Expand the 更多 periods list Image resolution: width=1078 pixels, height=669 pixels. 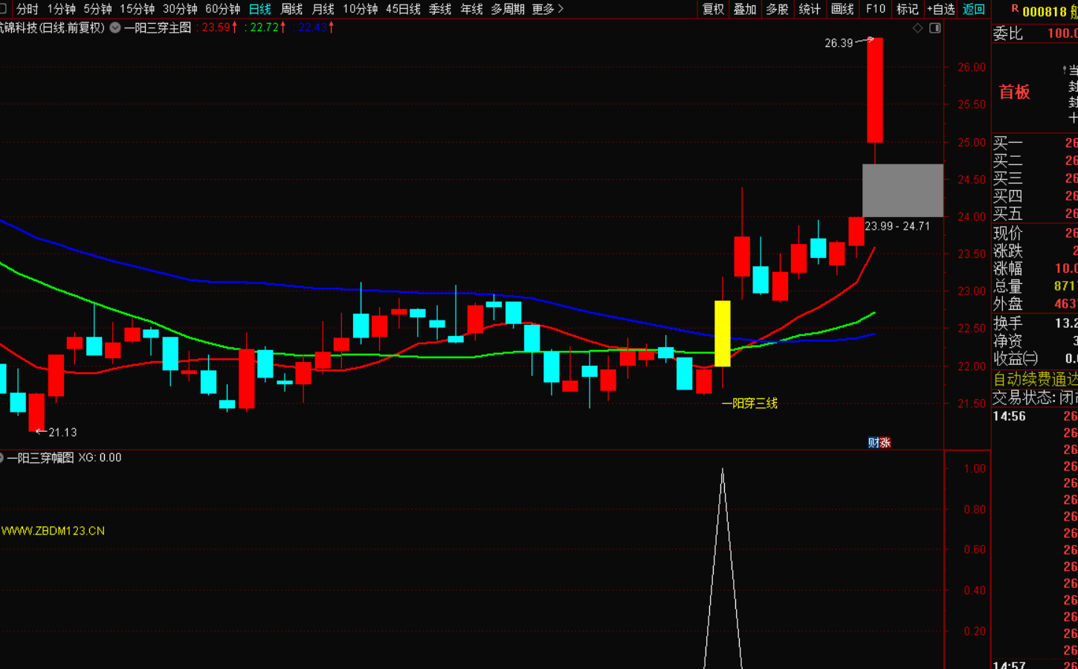tap(548, 9)
